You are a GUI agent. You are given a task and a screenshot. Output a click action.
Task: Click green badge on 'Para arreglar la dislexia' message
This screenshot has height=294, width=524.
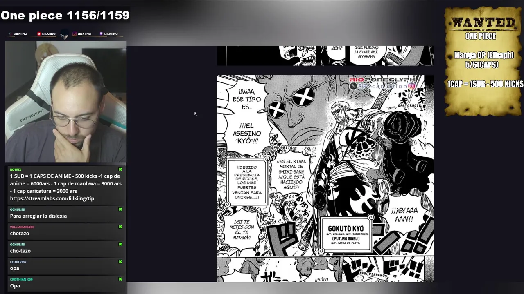[120, 209]
